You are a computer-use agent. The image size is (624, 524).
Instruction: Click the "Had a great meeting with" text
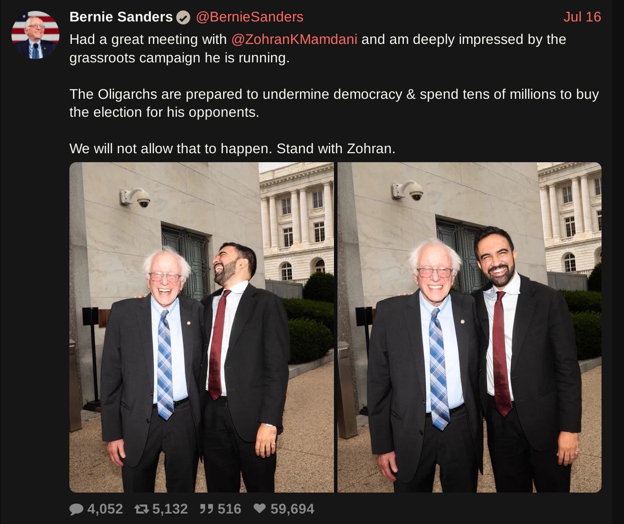(148, 39)
